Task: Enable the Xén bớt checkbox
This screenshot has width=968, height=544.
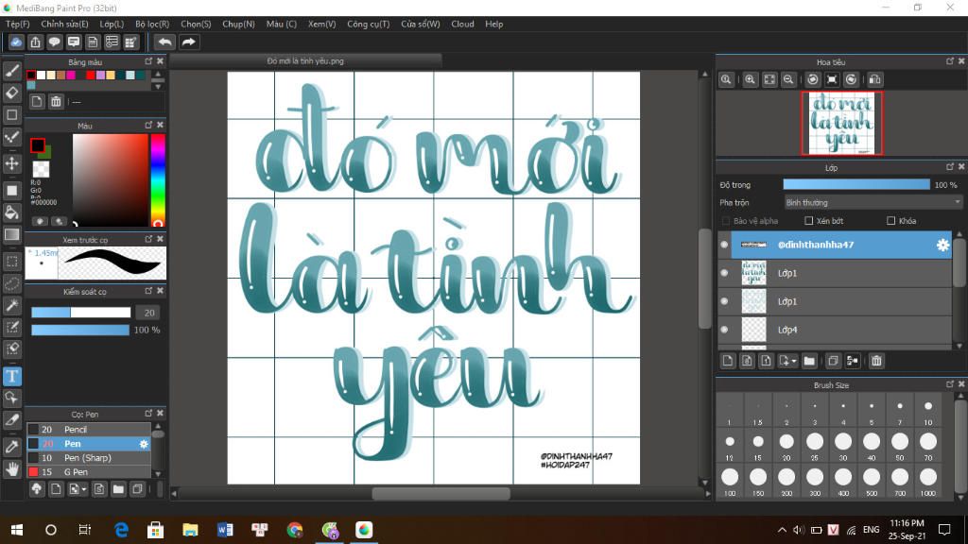Action: pyautogui.click(x=809, y=221)
